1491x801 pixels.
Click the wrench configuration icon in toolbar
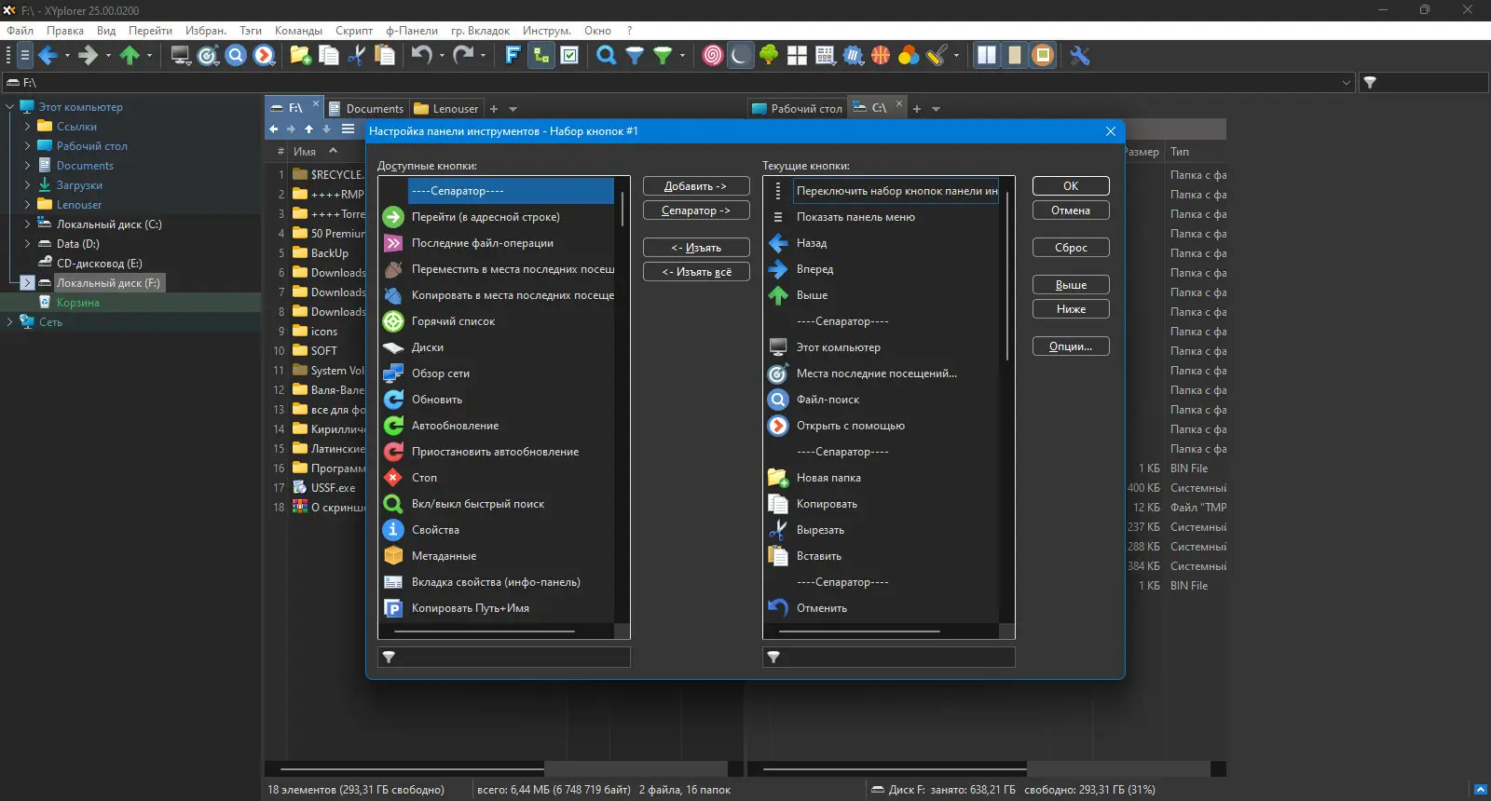(1080, 56)
